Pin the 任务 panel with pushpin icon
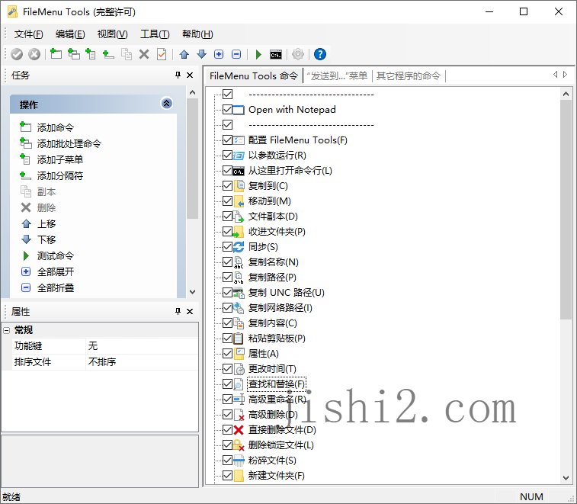577x504 pixels. click(x=178, y=75)
